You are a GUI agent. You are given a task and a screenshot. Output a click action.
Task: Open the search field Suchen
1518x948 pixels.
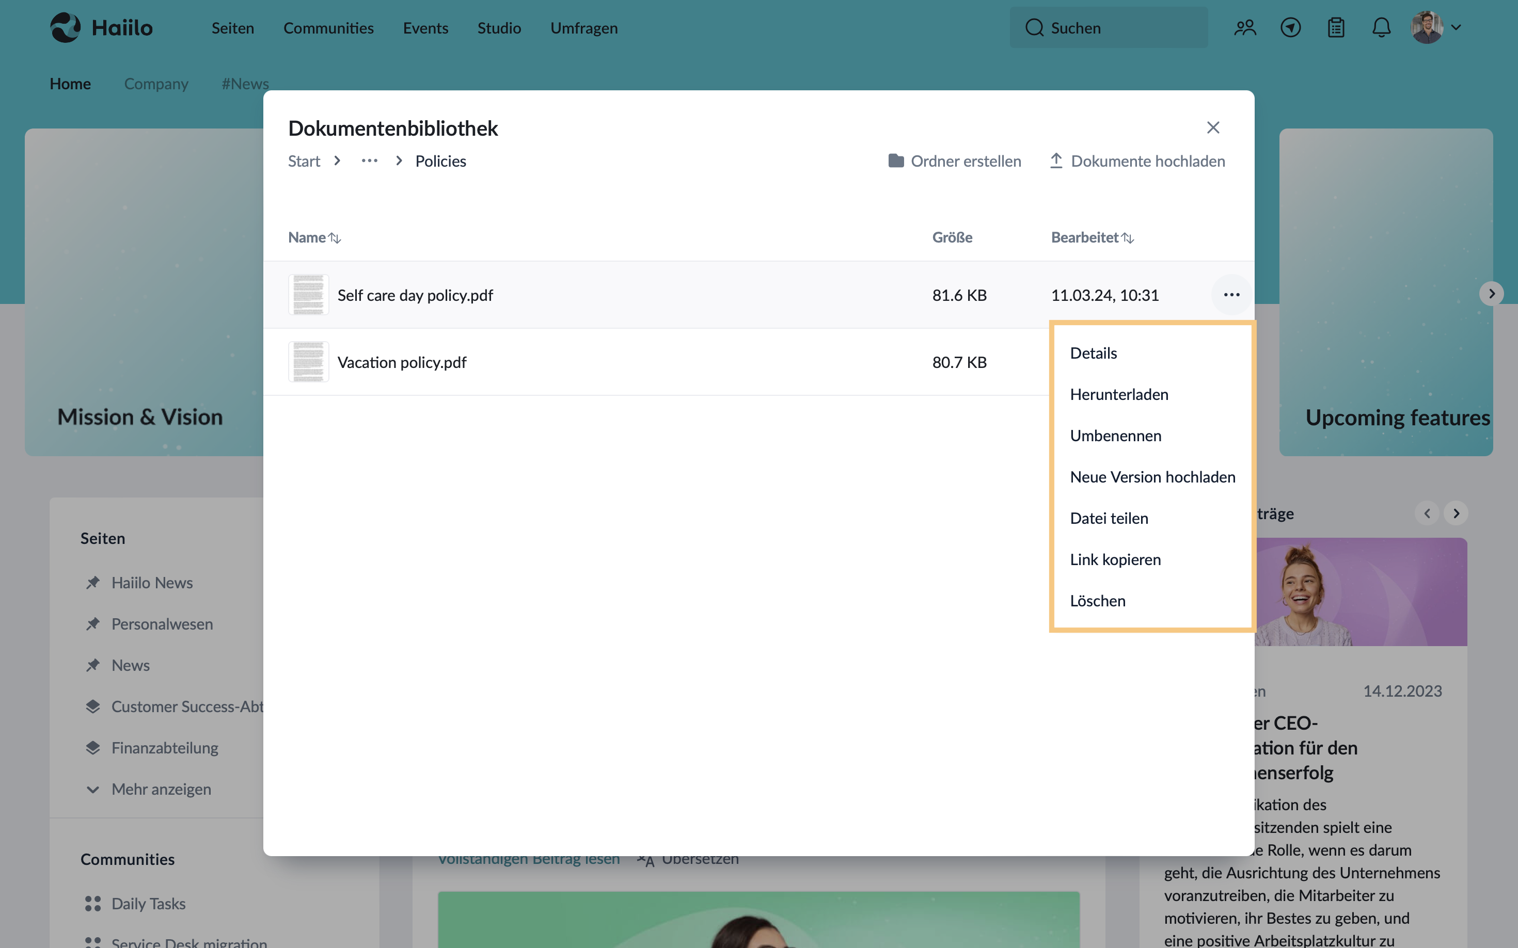pos(1109,27)
